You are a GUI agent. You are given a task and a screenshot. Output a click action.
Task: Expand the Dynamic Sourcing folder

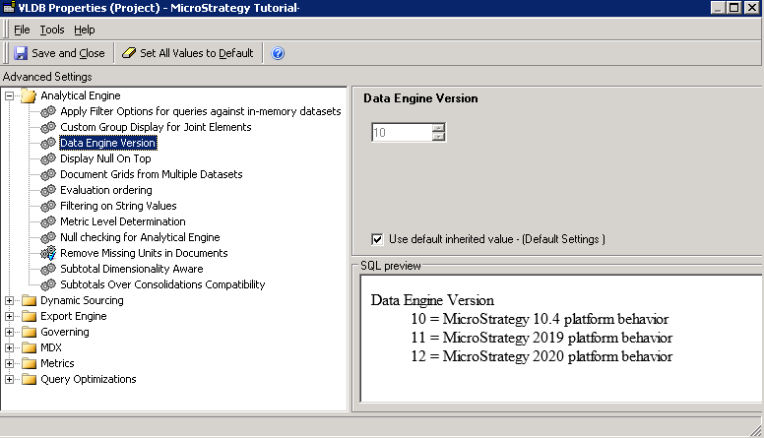pos(9,300)
